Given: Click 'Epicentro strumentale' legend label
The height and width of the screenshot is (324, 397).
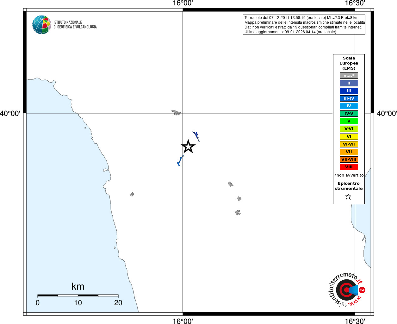Looking at the screenshot, I should 349,186.
